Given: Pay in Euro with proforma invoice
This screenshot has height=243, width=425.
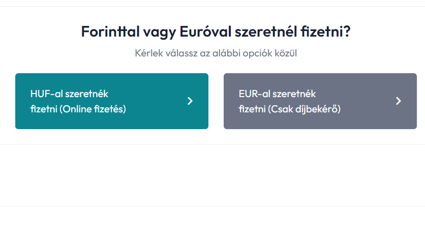Looking at the screenshot, I should 320,101.
